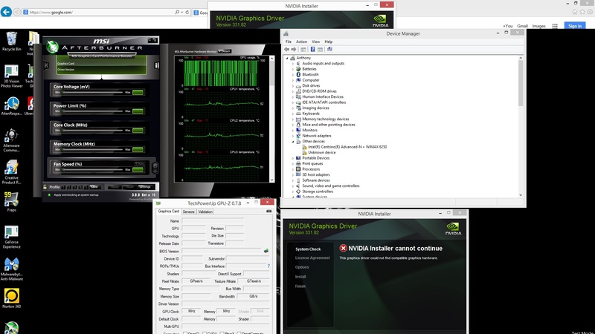Open Device Manager View menu

[x=315, y=42]
